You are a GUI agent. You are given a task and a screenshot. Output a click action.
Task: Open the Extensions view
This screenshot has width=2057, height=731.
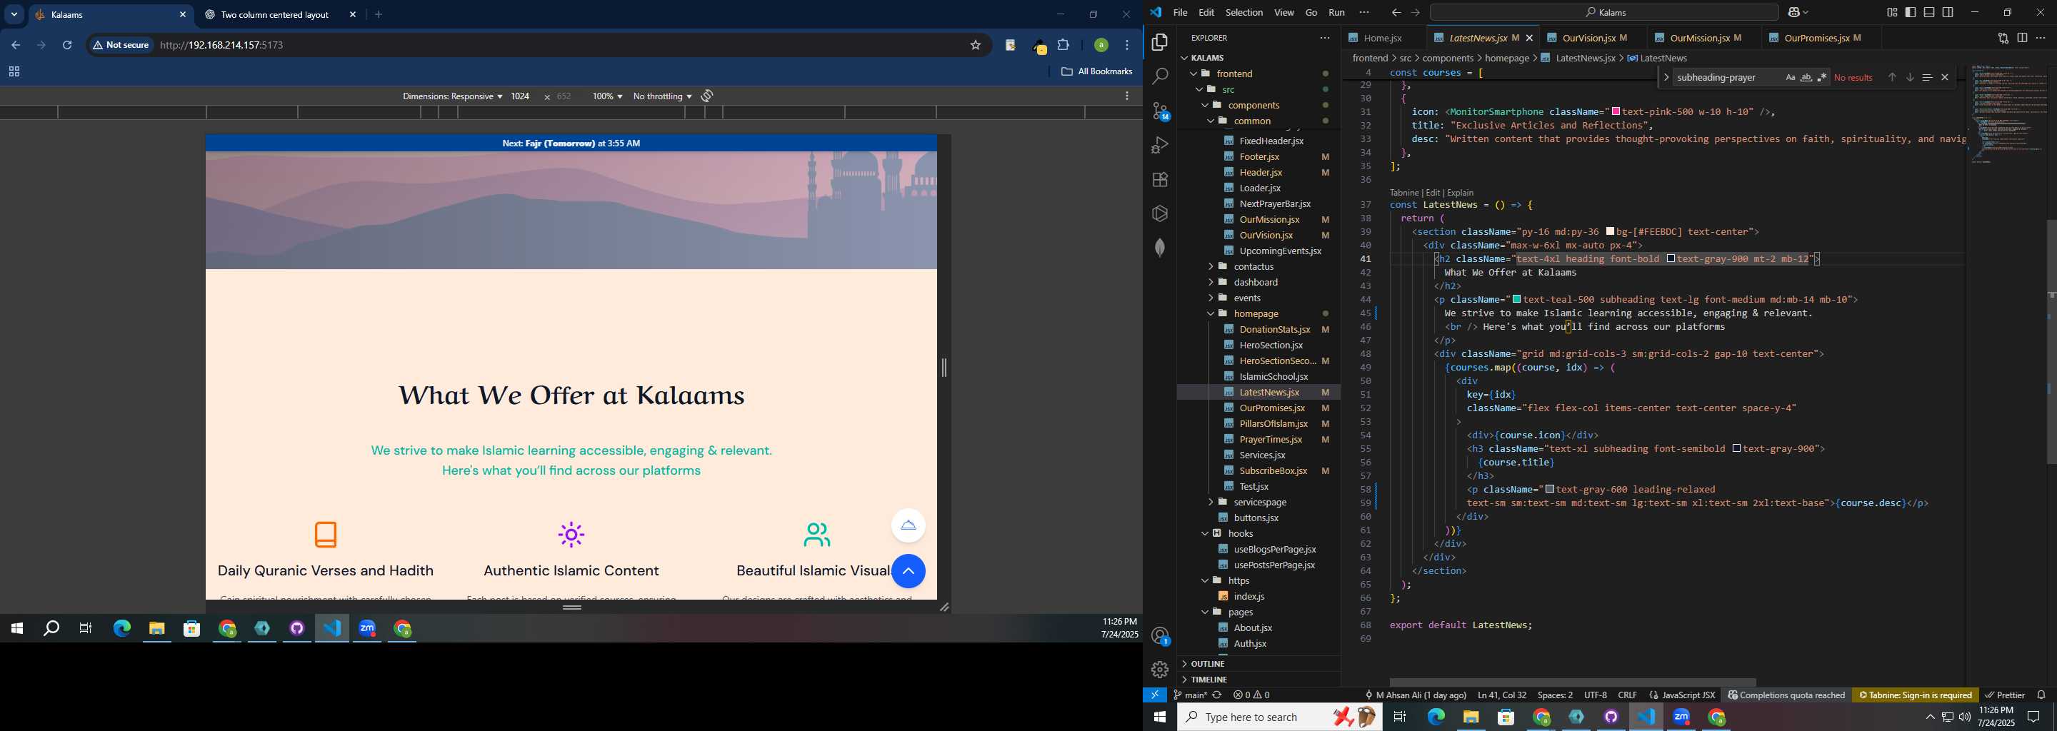(x=1159, y=180)
